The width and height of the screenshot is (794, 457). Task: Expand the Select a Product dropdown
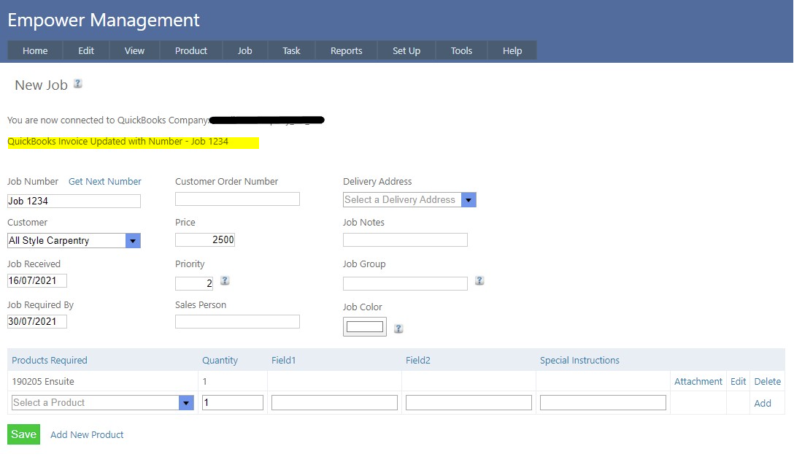(186, 403)
